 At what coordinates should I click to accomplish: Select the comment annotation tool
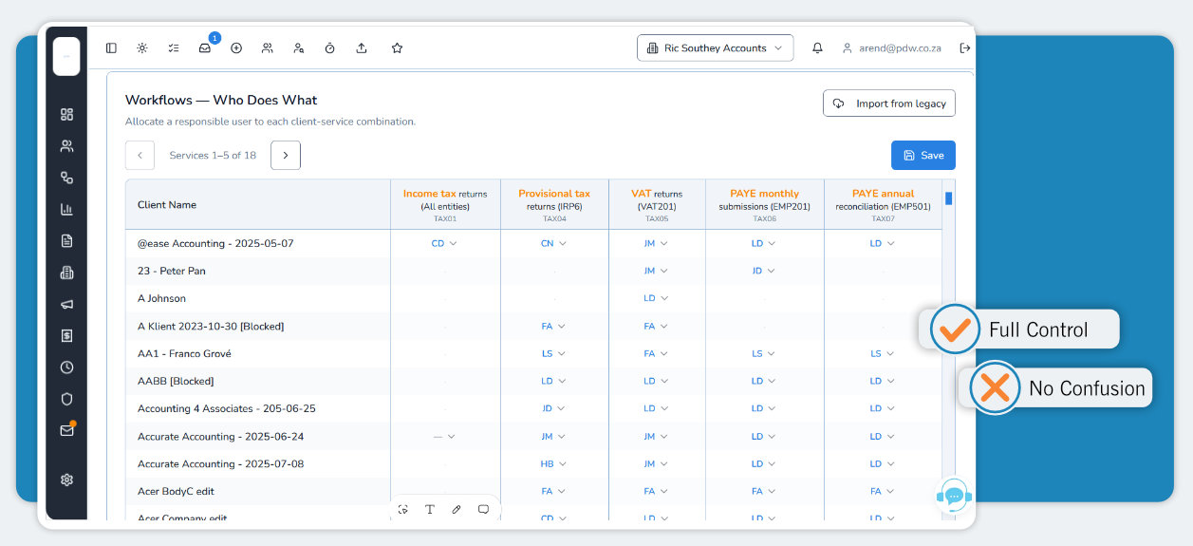(483, 510)
